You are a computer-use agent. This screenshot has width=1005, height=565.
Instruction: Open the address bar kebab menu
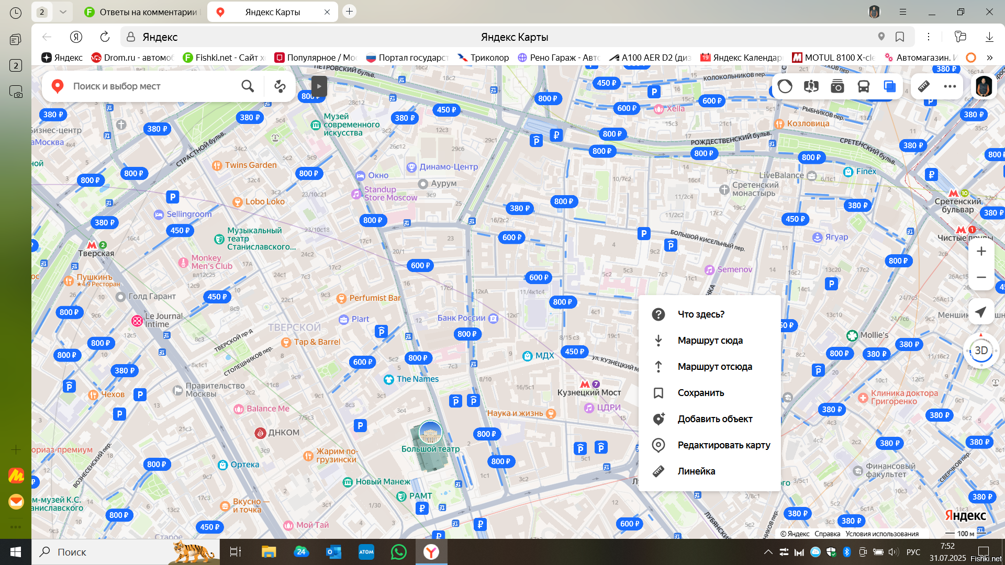point(929,37)
